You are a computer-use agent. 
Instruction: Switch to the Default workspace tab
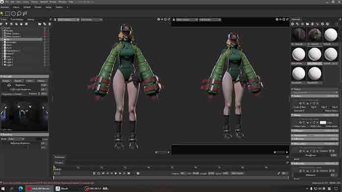click(27, 7)
